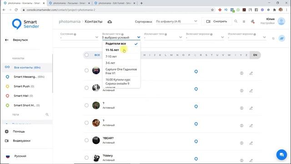The image size is (291, 164).
Task: Select all contacts with header checkbox
Action: 86,55
